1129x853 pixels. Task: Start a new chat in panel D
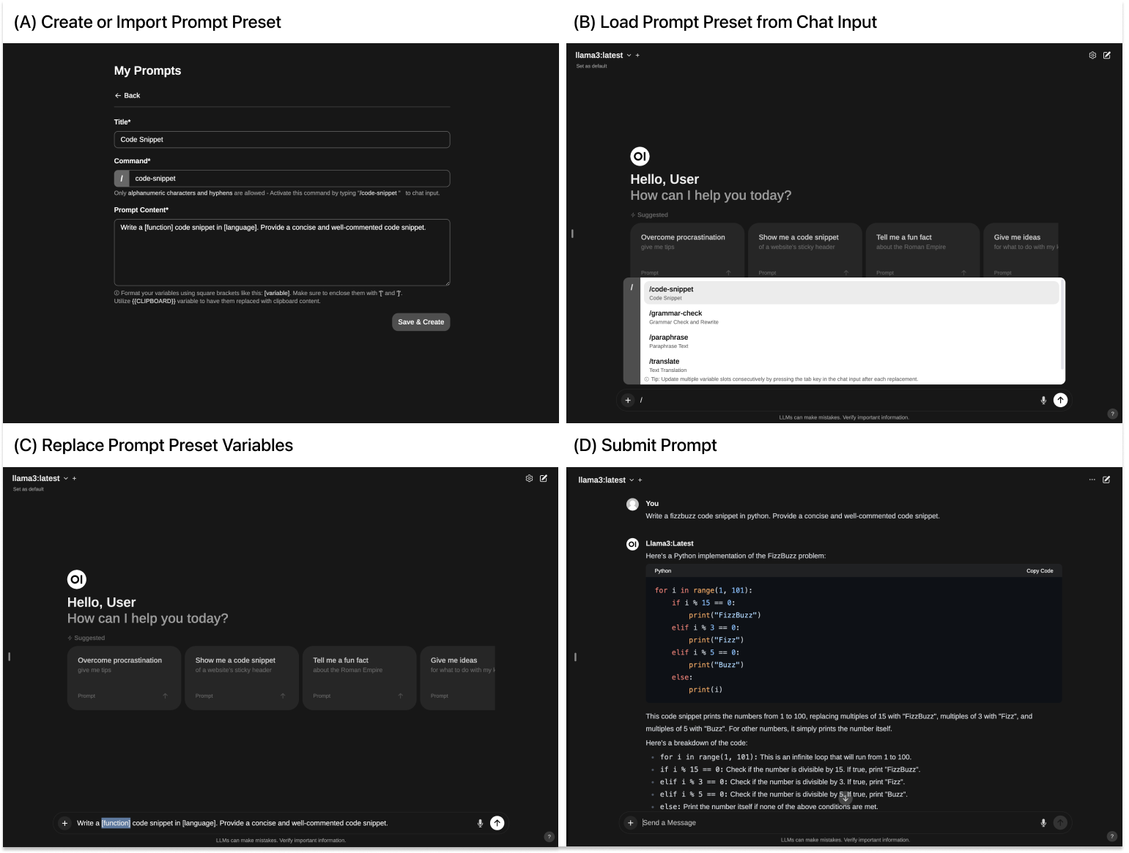1107,480
